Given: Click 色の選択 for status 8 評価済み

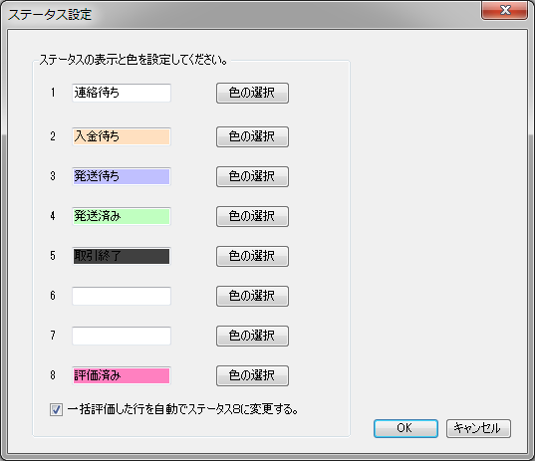Looking at the screenshot, I should tap(252, 375).
